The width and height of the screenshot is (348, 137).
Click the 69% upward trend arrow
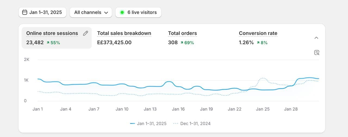tap(182, 42)
